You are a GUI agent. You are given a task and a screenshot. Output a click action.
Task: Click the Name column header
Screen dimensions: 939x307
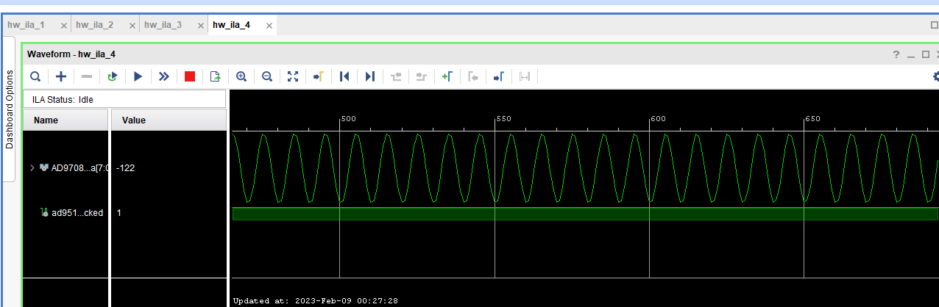pos(66,120)
